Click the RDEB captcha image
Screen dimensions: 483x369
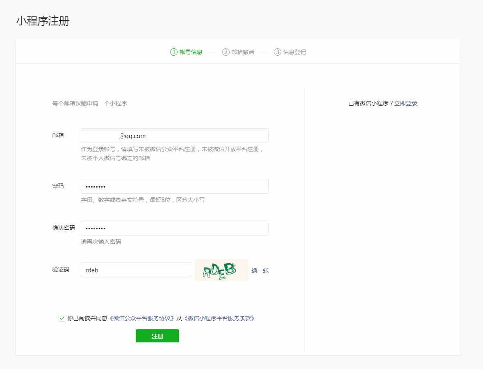click(x=221, y=270)
